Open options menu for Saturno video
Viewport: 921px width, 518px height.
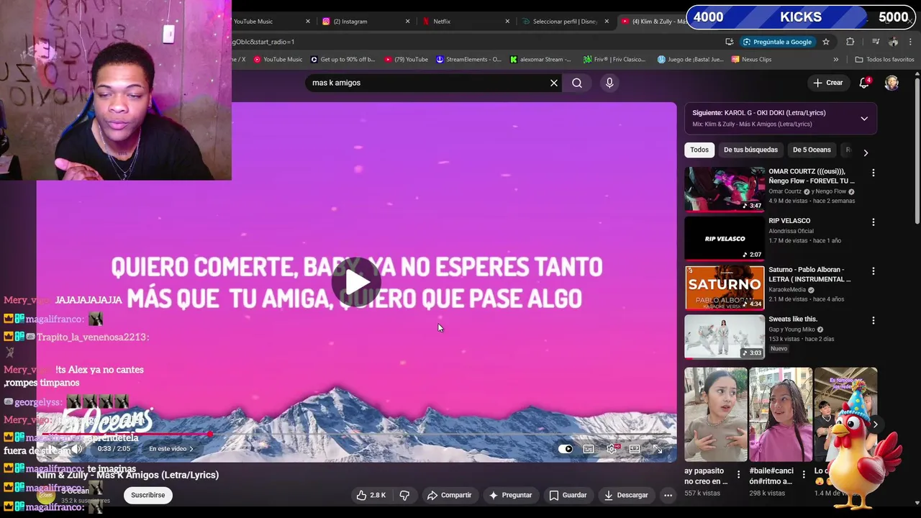pos(874,271)
